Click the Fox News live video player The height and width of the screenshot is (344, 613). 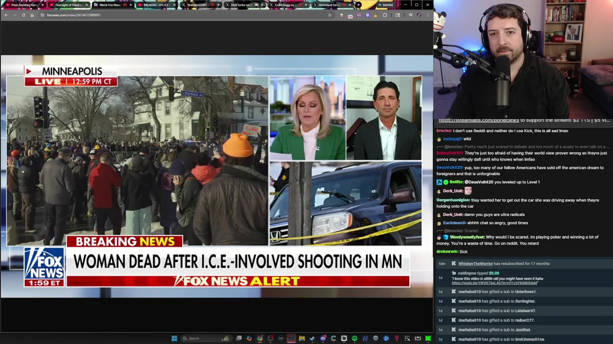216,176
